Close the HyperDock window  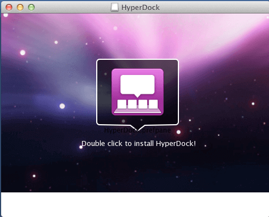point(9,7)
